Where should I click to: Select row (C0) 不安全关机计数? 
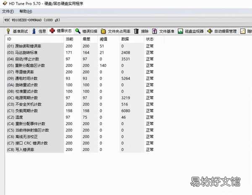(x=80, y=104)
